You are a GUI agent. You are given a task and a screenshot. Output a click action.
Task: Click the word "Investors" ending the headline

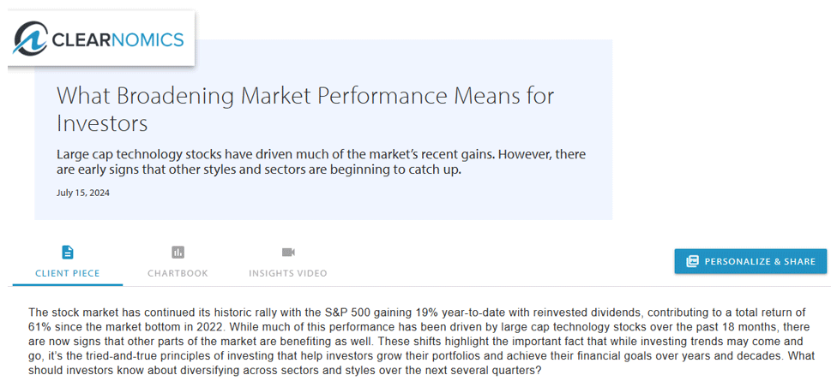[102, 124]
